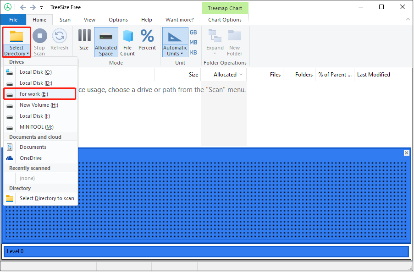Toggle GB as the display unit

193,32
